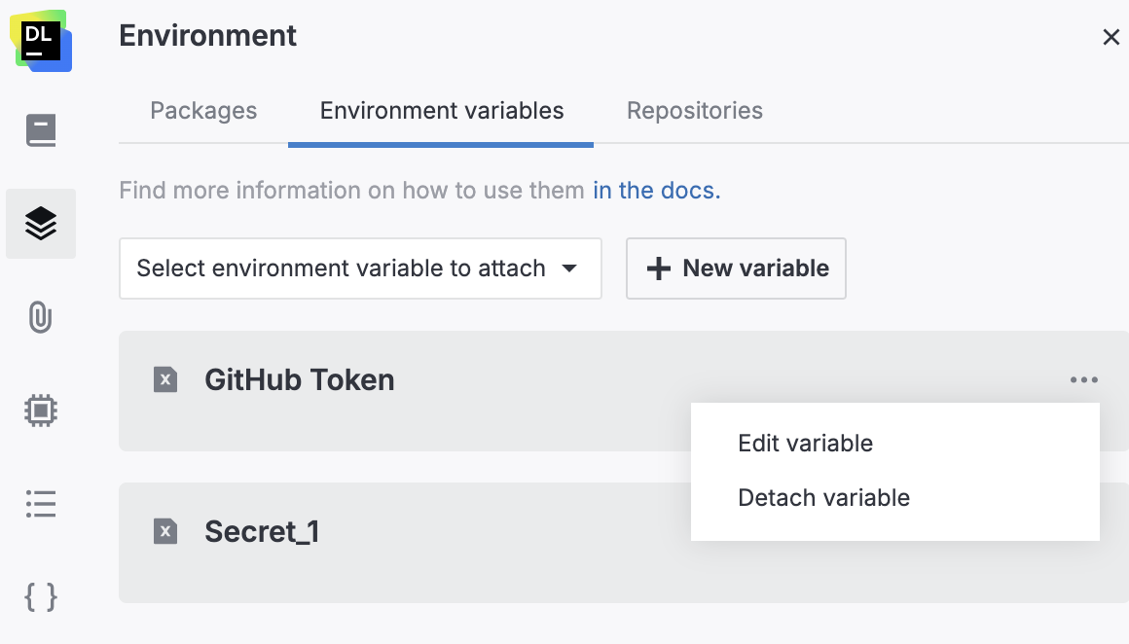Select the Environment layers icon in sidebar
The image size is (1129, 644).
tap(40, 222)
